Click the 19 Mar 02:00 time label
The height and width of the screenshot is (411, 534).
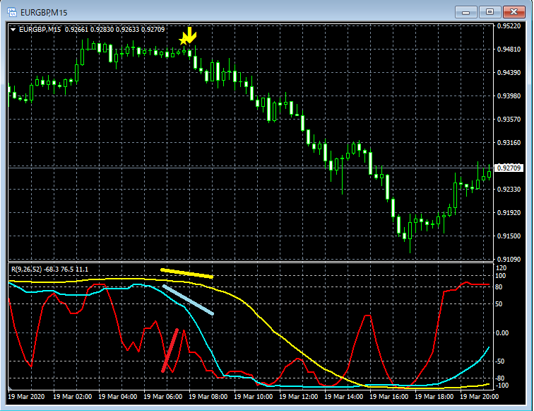coord(73,397)
